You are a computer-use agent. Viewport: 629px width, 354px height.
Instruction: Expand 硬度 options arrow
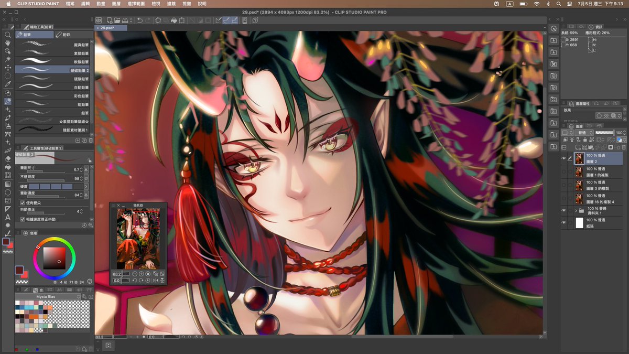tap(86, 186)
